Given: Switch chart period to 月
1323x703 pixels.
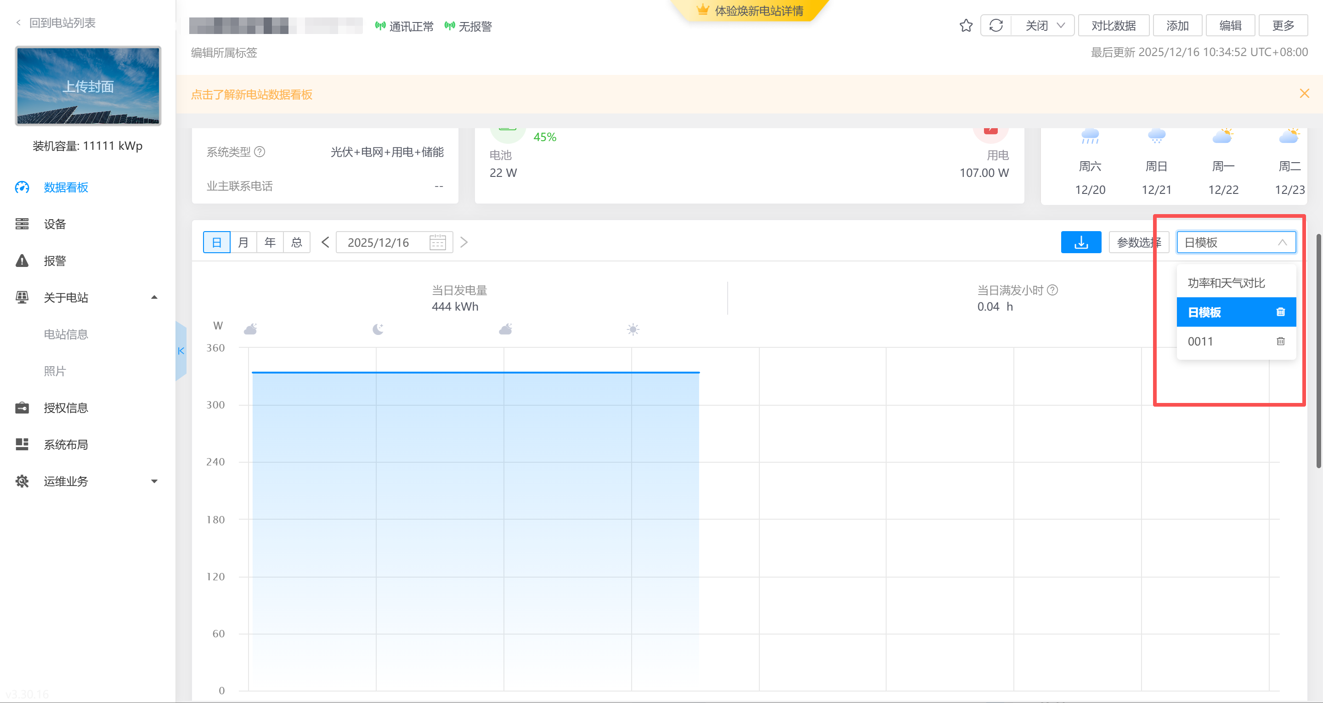Looking at the screenshot, I should (243, 242).
